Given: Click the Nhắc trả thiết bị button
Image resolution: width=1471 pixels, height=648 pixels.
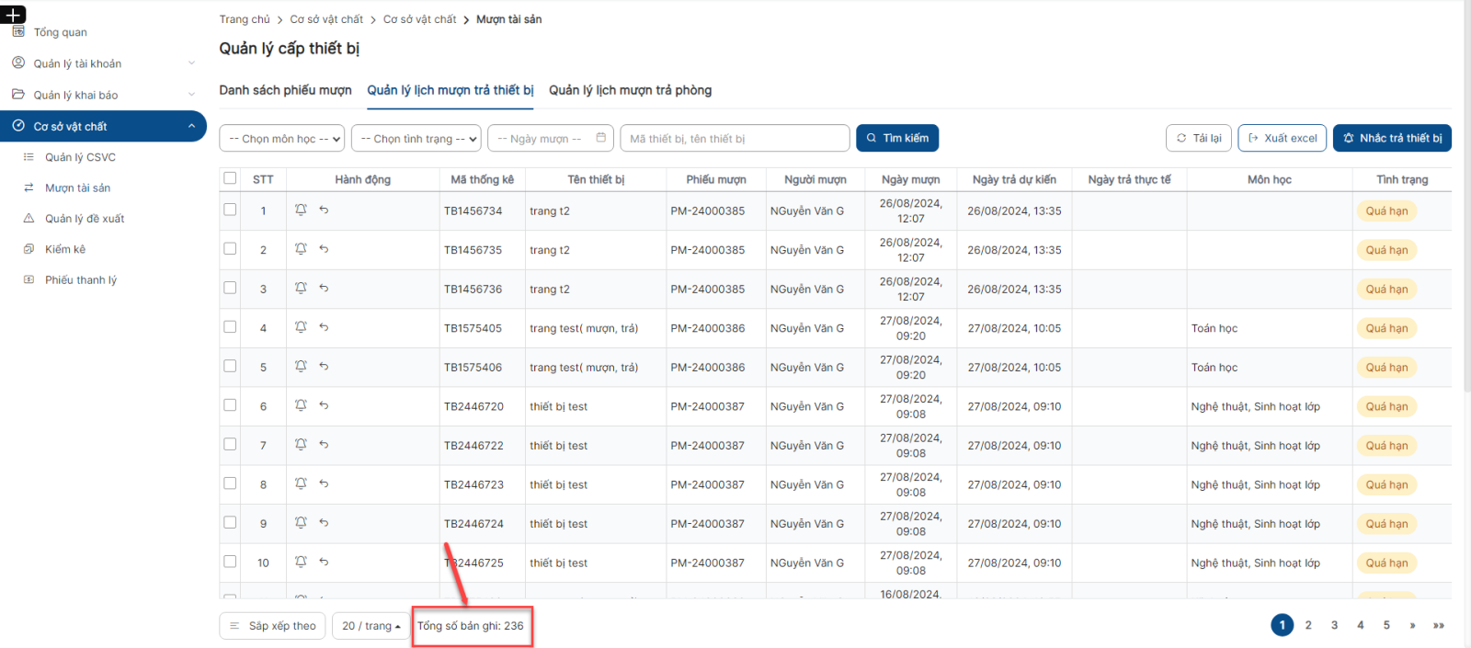Looking at the screenshot, I should [x=1392, y=138].
